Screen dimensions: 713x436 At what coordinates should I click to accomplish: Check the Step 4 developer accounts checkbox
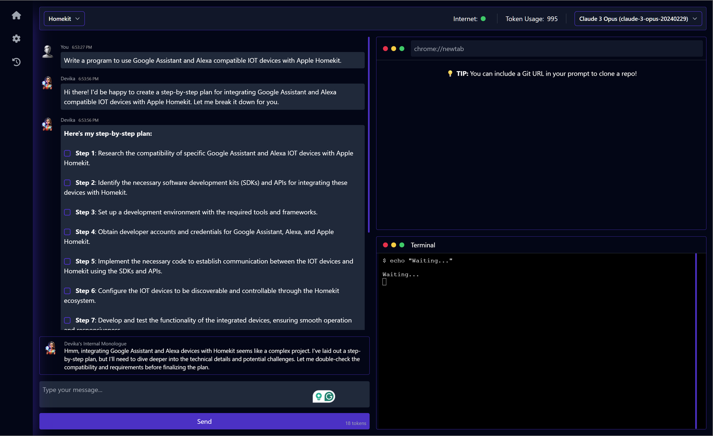pyautogui.click(x=67, y=232)
